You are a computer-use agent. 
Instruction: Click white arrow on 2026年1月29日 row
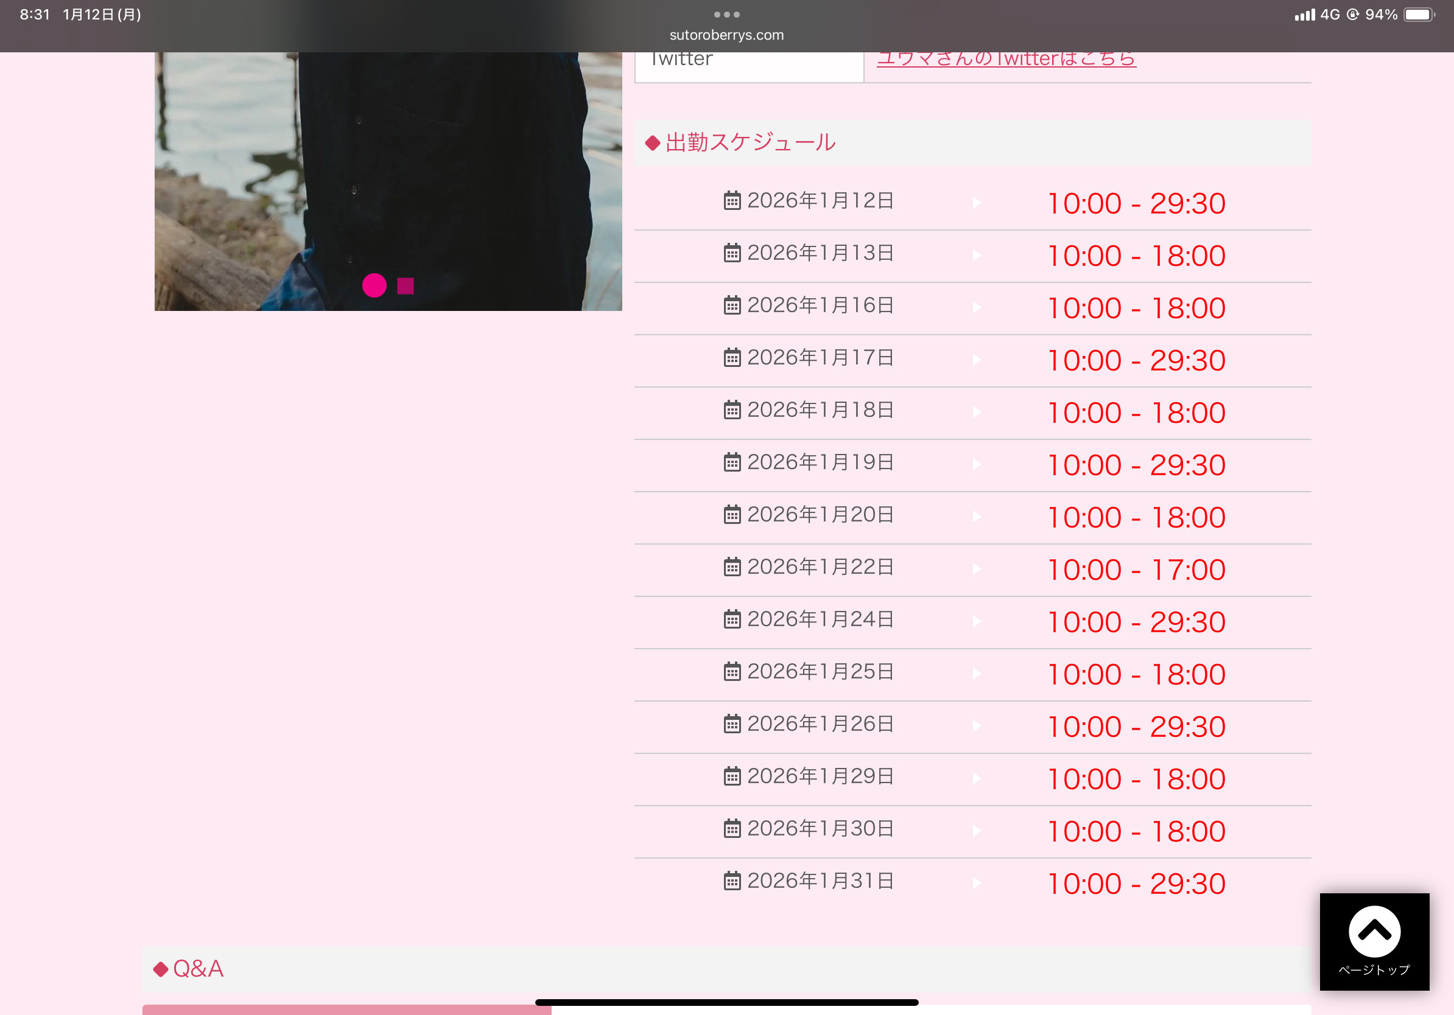(977, 778)
